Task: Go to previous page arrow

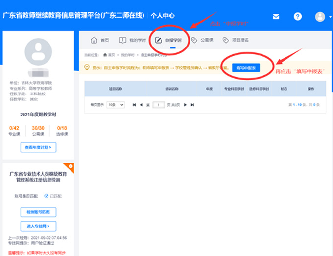Action: click(141, 105)
